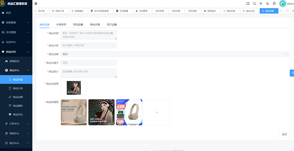The height and width of the screenshot is (151, 294).
Task: Switch to 物流设置 form tab
Action: [78, 24]
